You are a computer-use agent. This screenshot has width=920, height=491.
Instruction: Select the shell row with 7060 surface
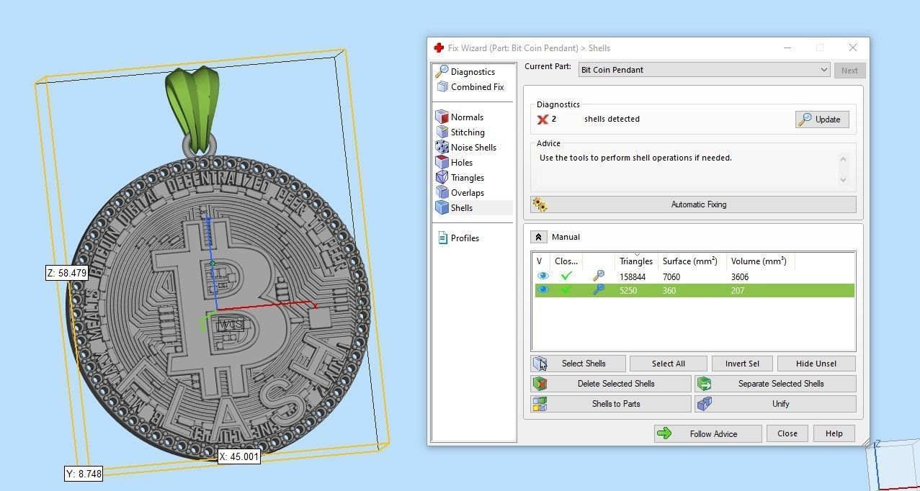pos(693,276)
